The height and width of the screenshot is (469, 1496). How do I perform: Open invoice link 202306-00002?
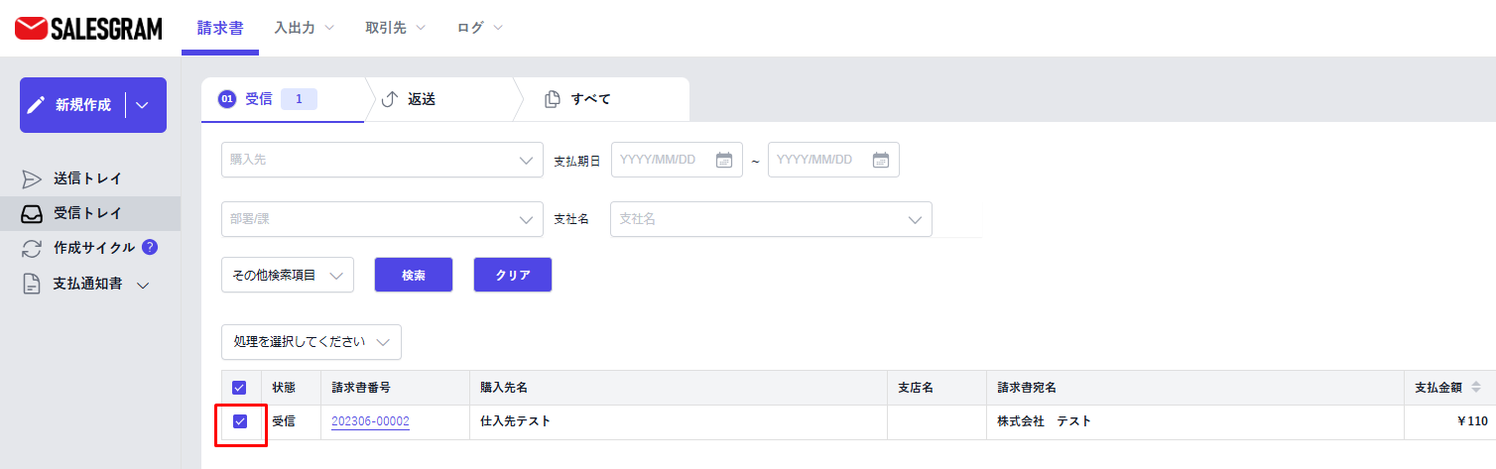(x=370, y=421)
